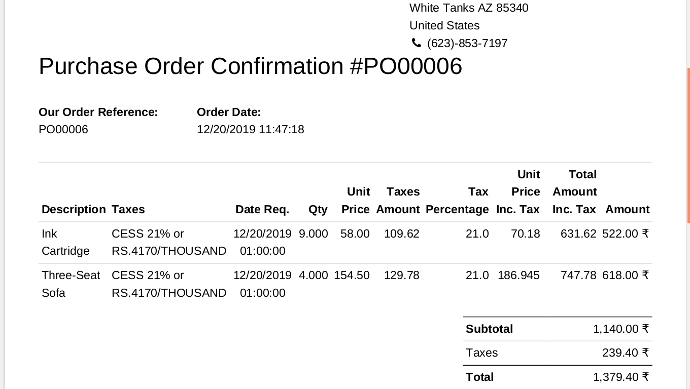Click the Total Amount Inc. Tax header
Viewport: 690px width, 389px height.
[574, 192]
